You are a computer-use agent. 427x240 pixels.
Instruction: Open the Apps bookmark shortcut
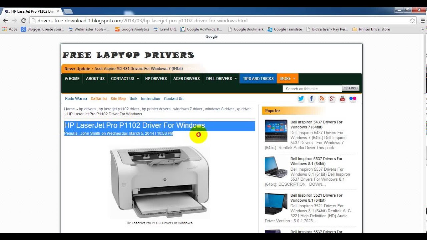click(10, 29)
